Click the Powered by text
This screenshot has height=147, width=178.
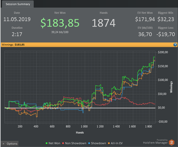(162, 140)
